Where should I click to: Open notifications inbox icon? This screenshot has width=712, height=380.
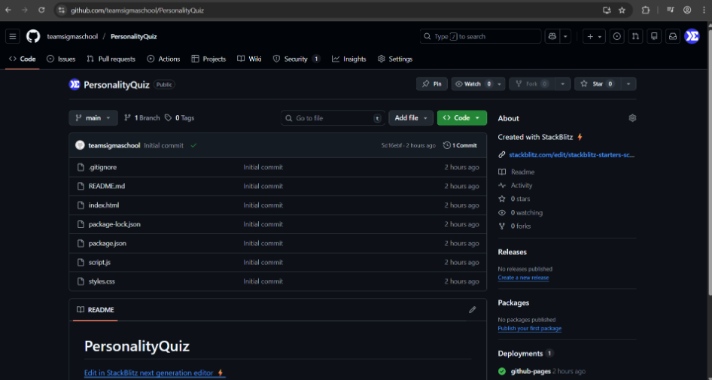pyautogui.click(x=673, y=36)
